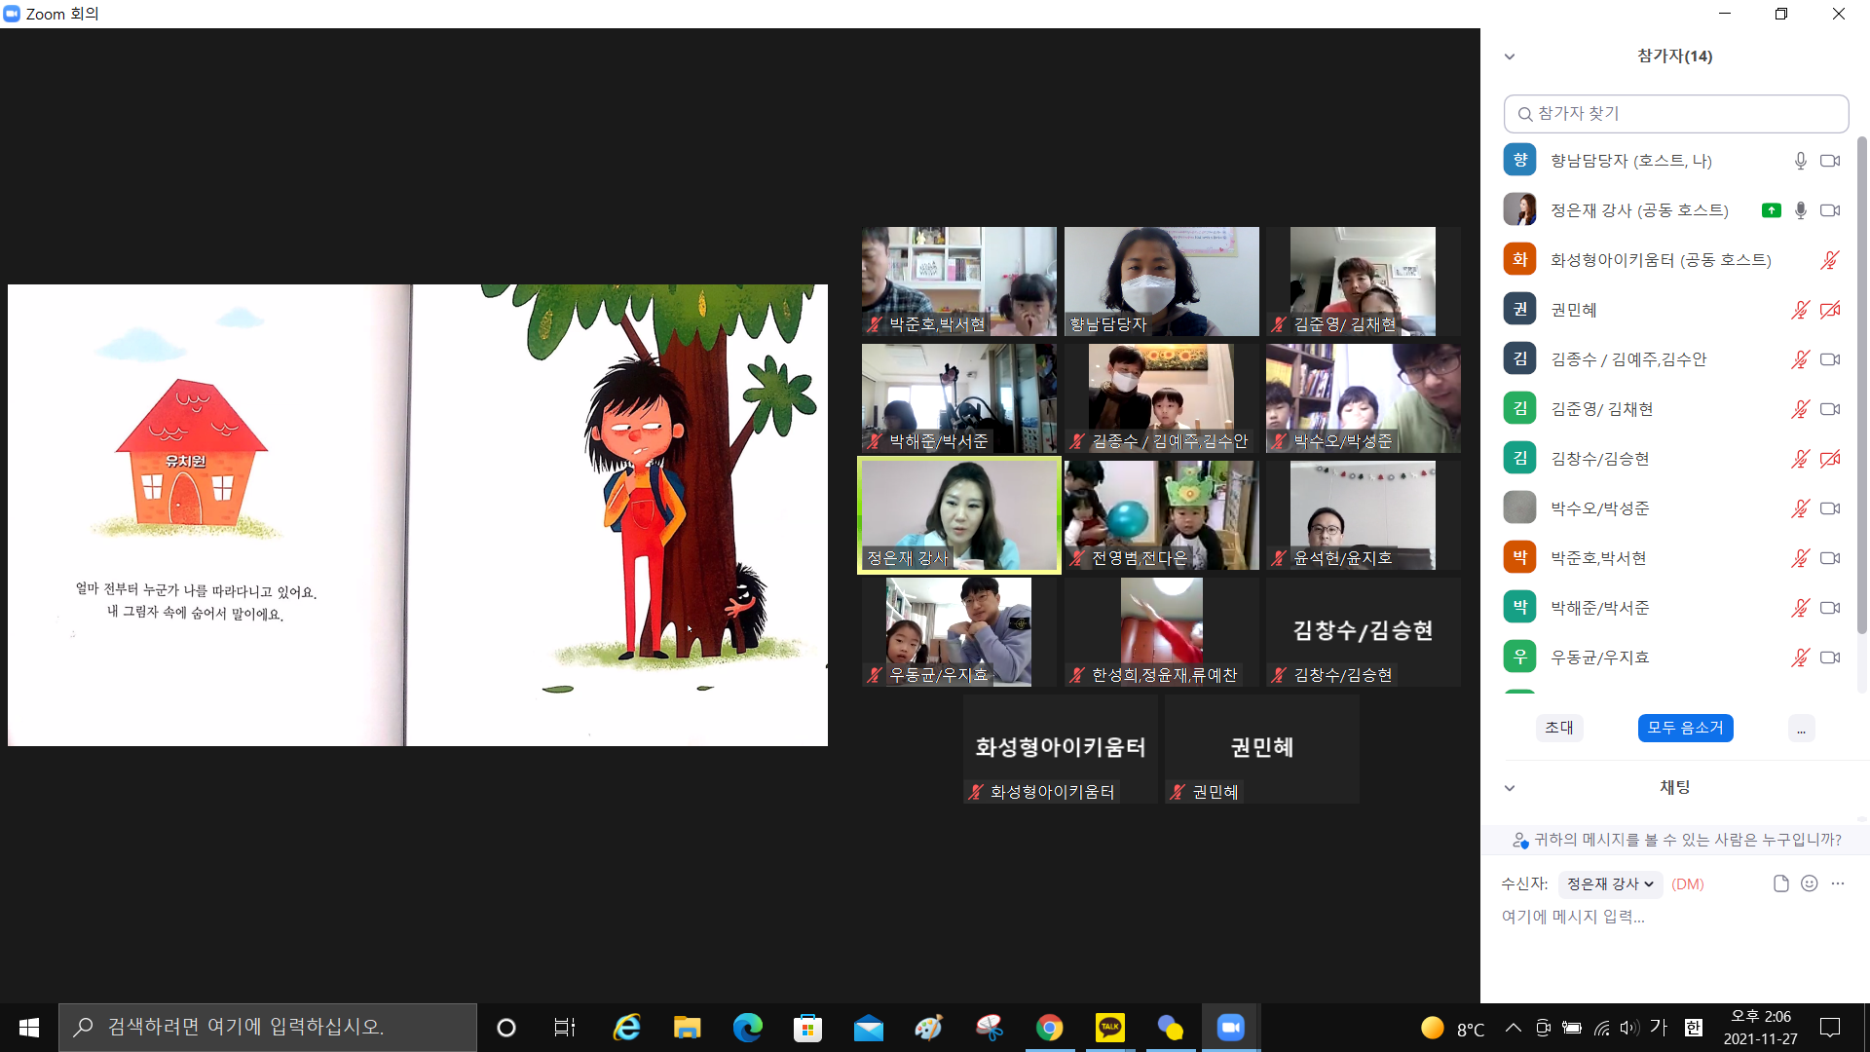Click 정은재 강사 avatar photo in participants list
1870x1052 pixels.
coord(1519,209)
